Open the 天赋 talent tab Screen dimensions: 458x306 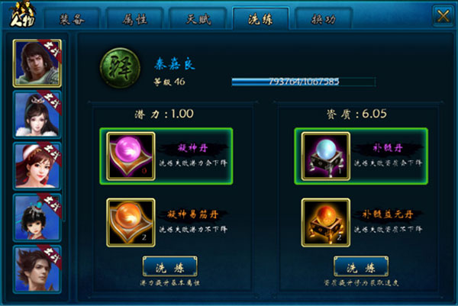(198, 18)
